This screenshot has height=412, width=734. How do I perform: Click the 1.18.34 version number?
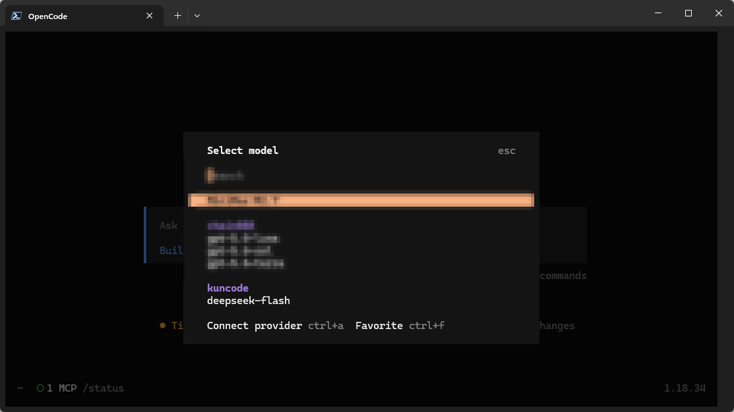[x=685, y=388]
